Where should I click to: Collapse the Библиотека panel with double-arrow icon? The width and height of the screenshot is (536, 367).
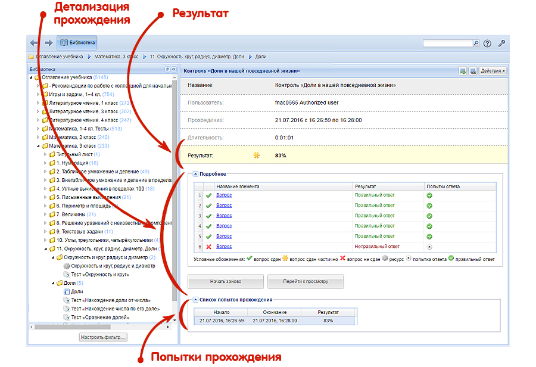174,70
